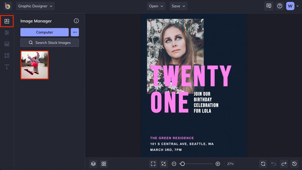Open the grid view icon
The width and height of the screenshot is (302, 170).
click(104, 164)
